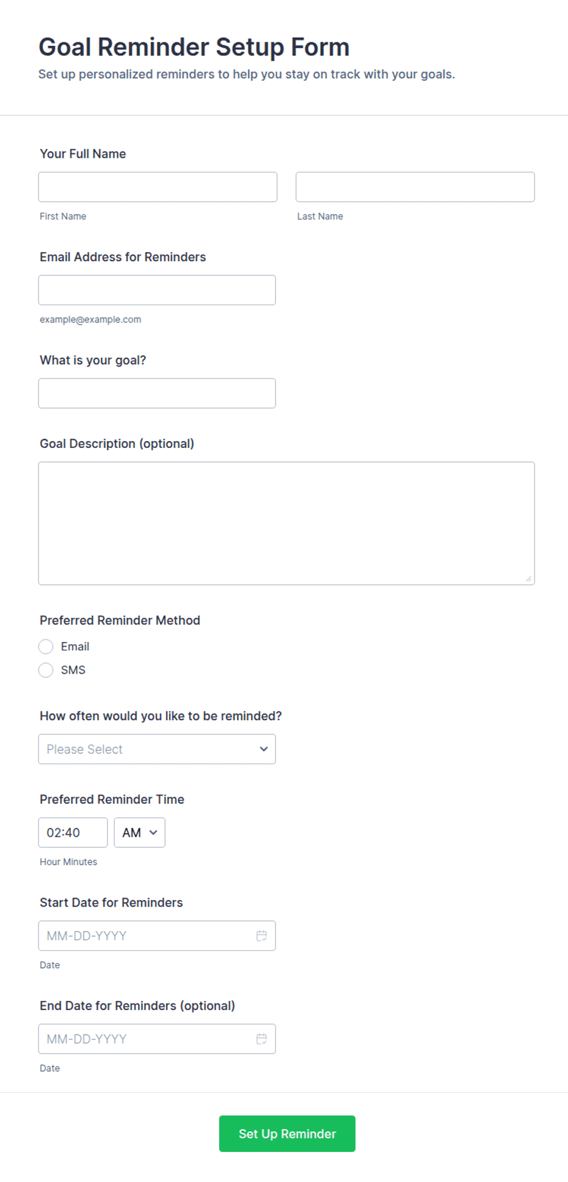Click the Email Address for Reminders field

point(157,290)
